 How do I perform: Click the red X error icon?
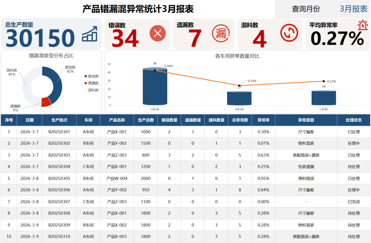point(158,34)
